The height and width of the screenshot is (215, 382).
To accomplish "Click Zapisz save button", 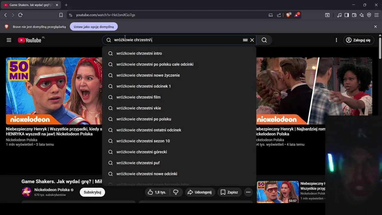I will coord(229,192).
